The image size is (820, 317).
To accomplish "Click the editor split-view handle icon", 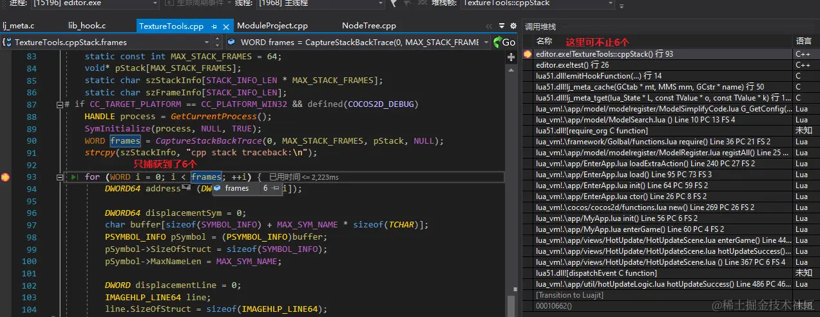I will [512, 57].
